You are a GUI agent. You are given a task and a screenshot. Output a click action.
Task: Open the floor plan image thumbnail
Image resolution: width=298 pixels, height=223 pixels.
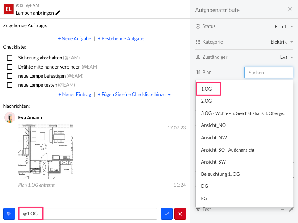[45, 152]
